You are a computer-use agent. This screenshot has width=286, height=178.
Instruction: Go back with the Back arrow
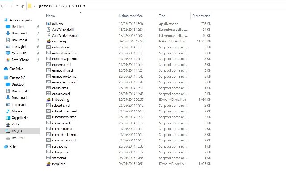click(2, 6)
